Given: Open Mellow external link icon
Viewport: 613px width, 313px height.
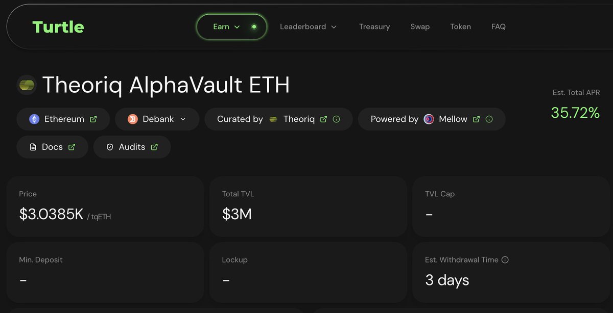Looking at the screenshot, I should [476, 119].
